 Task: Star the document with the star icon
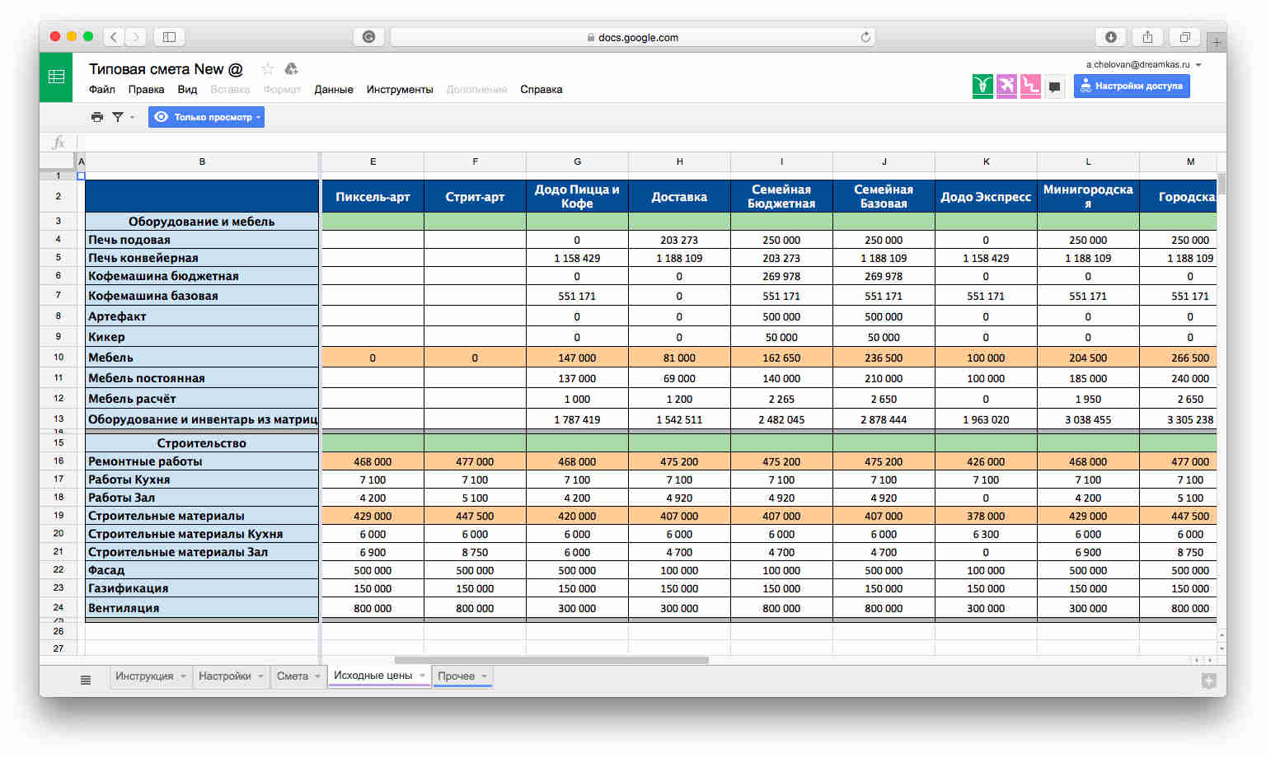pos(267,69)
